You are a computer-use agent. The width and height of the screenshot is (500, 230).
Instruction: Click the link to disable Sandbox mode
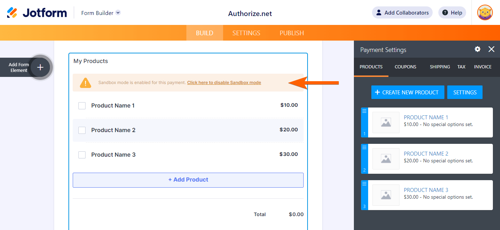pos(224,82)
